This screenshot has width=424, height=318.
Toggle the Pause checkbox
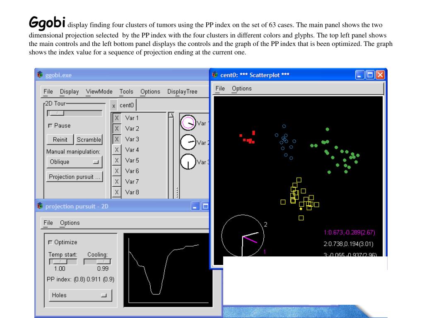[x=50, y=126]
